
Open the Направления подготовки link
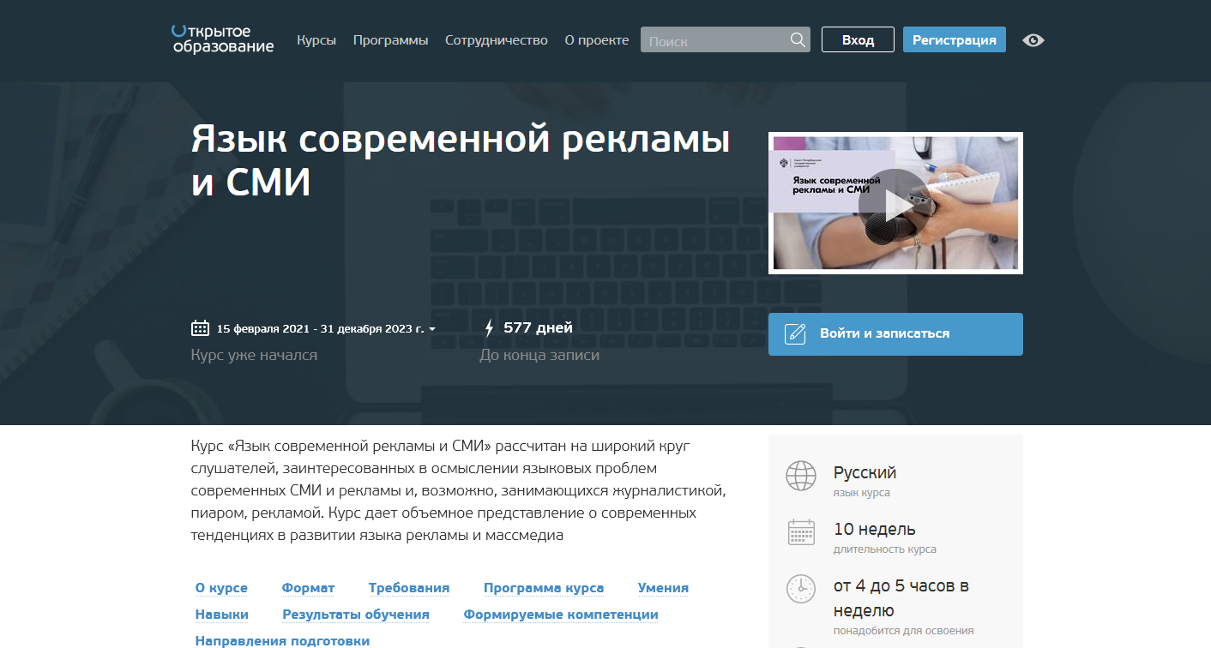[282, 640]
